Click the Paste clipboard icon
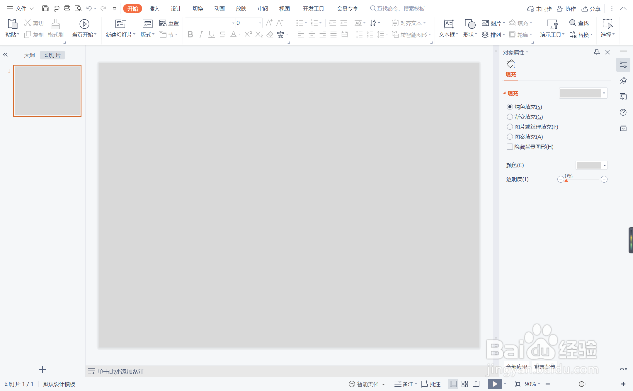This screenshot has width=633, height=391. point(12,24)
